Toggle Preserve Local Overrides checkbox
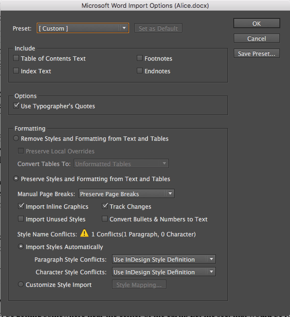 (21, 151)
